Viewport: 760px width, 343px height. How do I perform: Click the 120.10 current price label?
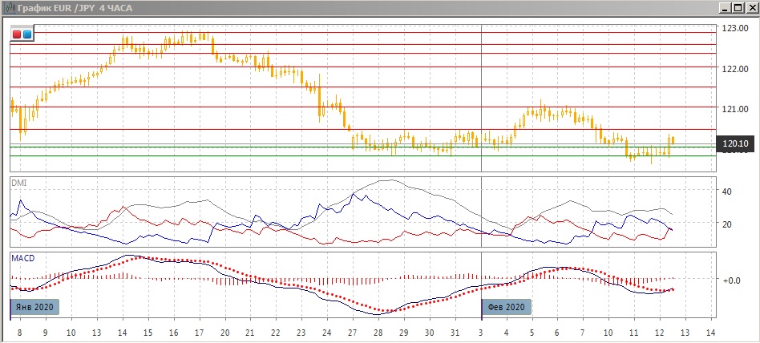coord(735,143)
